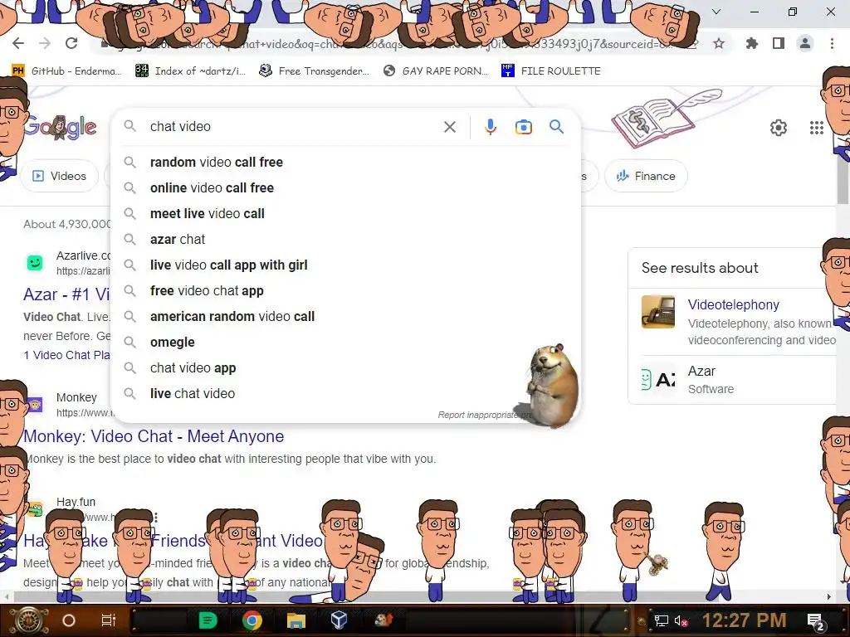
Task: Click the Hay.fun site name
Action: tap(76, 502)
